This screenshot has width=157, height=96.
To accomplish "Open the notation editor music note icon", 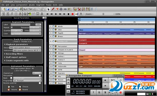I will 12,14.
